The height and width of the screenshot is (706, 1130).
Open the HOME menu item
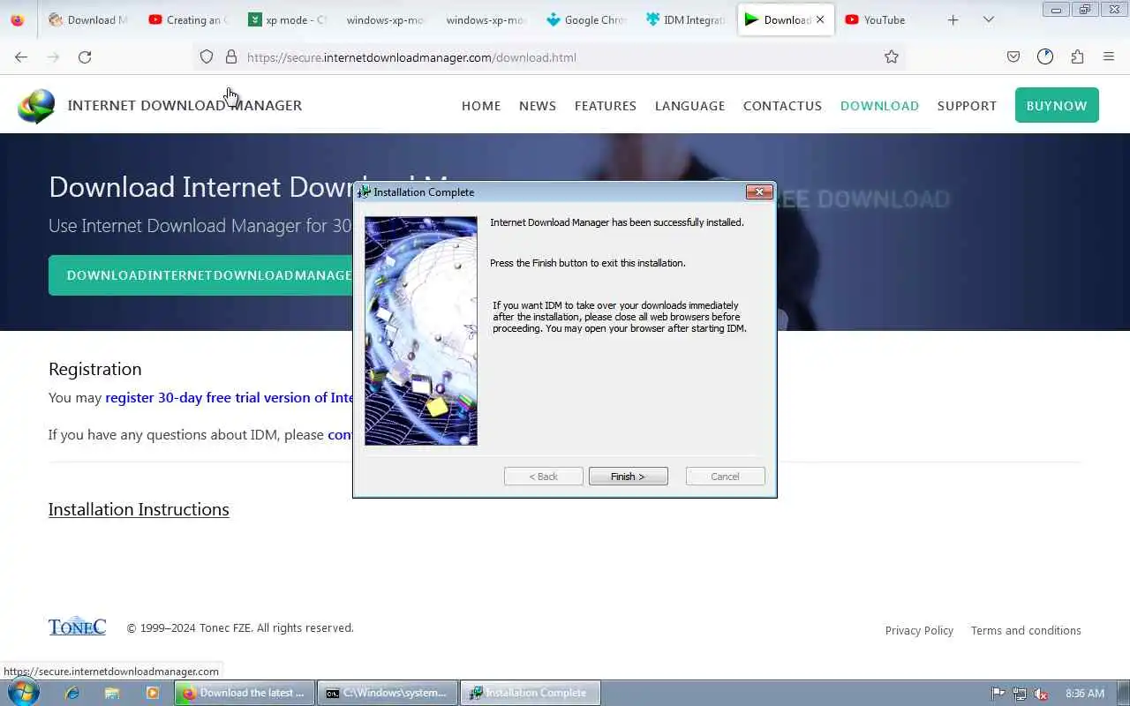481,106
